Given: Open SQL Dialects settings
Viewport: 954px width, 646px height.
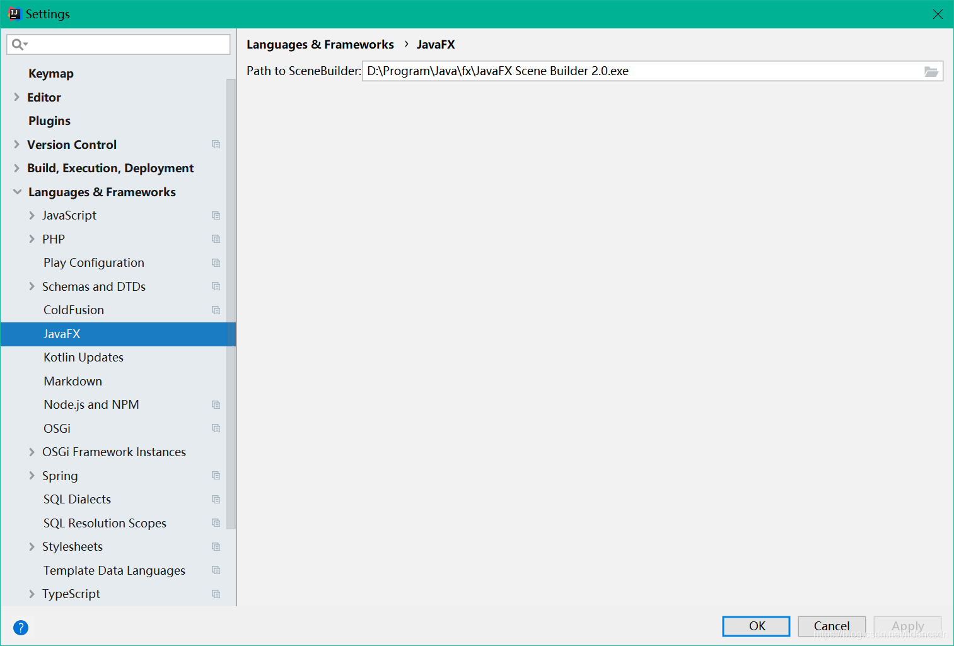Looking at the screenshot, I should (x=77, y=500).
